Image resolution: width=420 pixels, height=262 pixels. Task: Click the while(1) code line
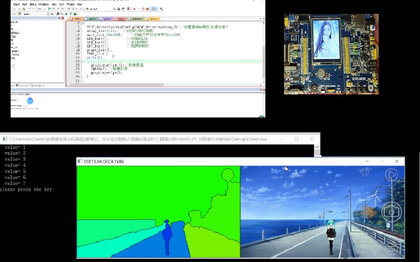(95, 57)
